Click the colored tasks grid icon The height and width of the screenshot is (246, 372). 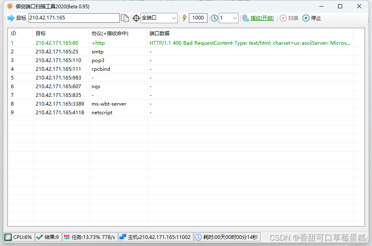coord(67,237)
